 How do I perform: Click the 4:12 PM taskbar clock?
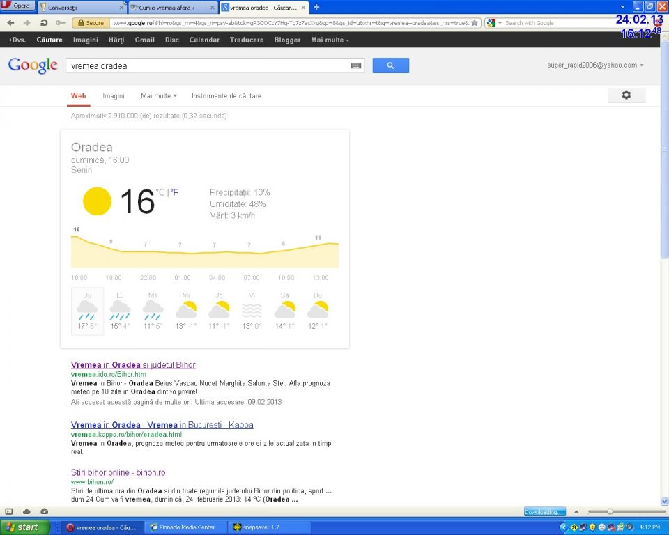tap(649, 527)
